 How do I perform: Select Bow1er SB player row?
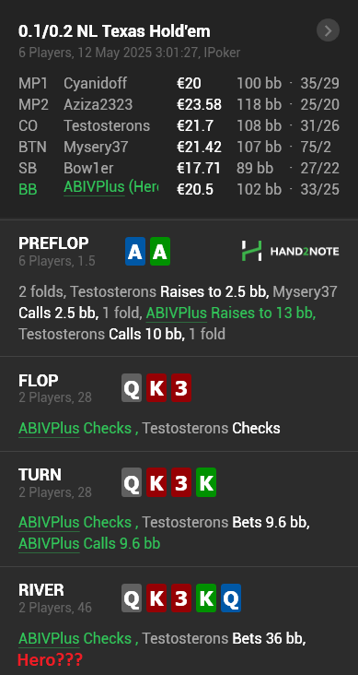pyautogui.click(x=179, y=168)
